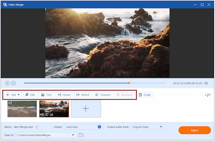Click the orange playback position handle
215x141 pixels.
(x=129, y=83)
